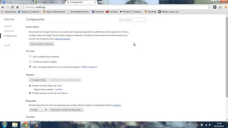Switch to the Descargas - AdwCleaner tab

pos(49,2)
